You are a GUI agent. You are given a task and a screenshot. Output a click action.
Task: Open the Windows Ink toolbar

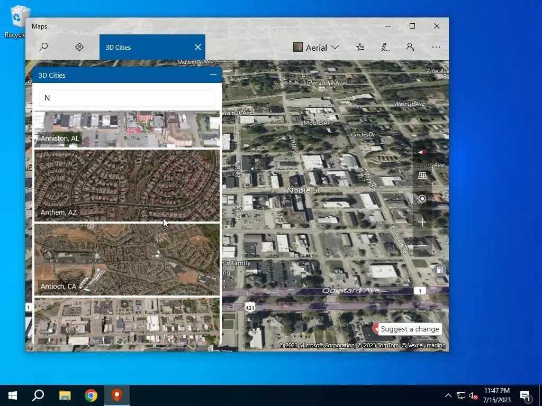click(x=385, y=47)
